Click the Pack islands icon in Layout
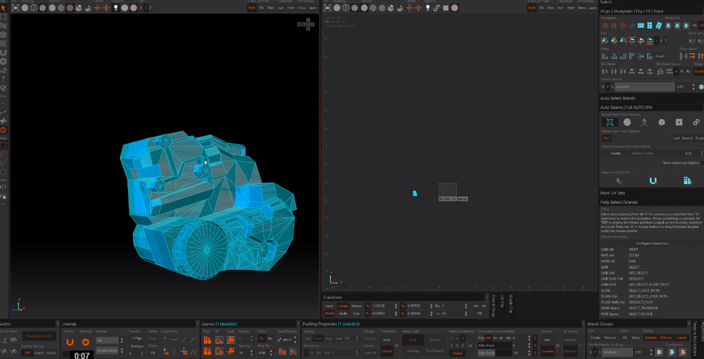Image resolution: width=704 pixels, height=359 pixels. pos(208,340)
